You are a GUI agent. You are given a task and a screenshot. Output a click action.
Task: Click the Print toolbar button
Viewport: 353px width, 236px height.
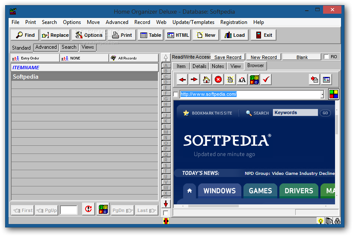(122, 35)
